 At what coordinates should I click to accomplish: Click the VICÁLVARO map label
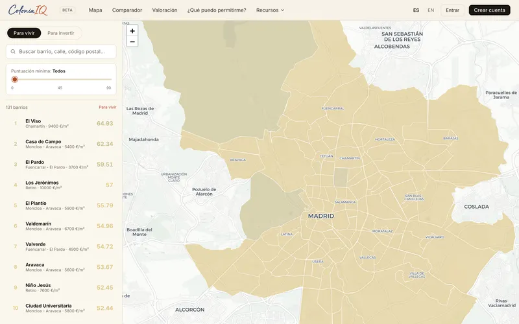click(x=435, y=237)
